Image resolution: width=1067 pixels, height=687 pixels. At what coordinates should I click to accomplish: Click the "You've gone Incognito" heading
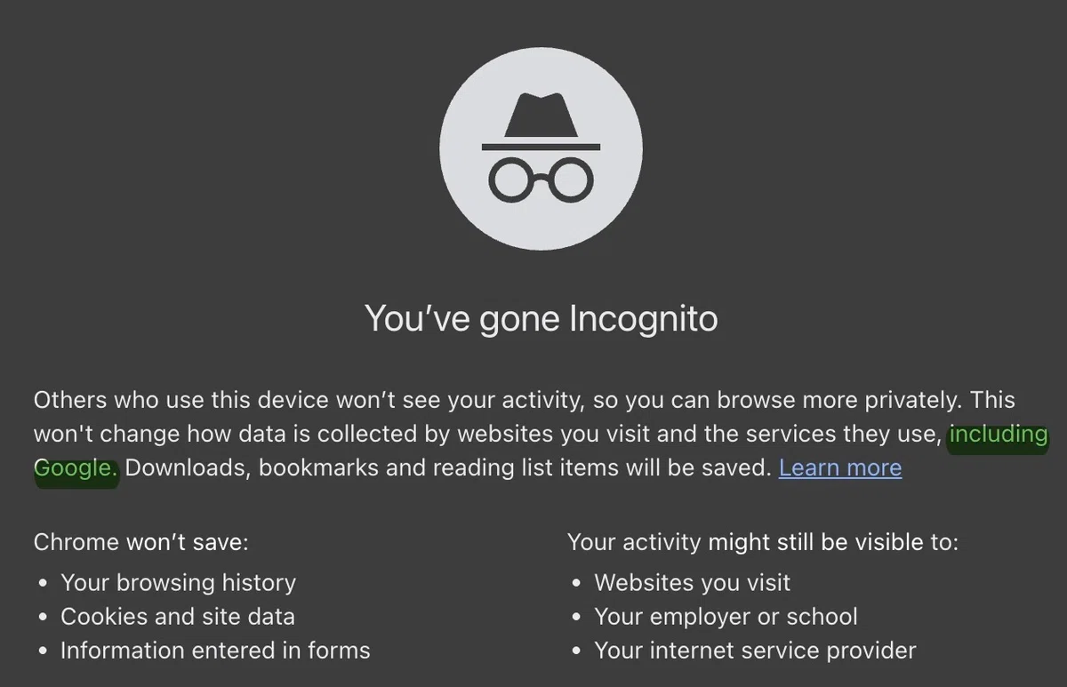(541, 318)
